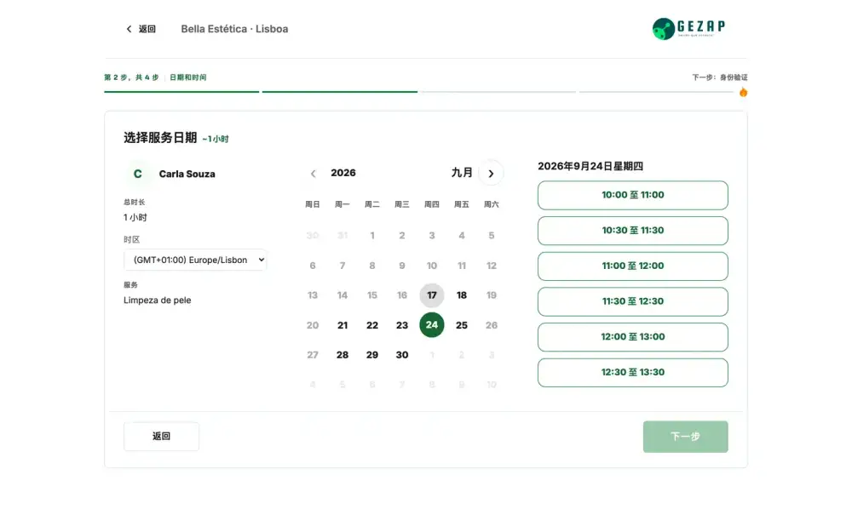Select the 12:30 至 13:30 time slot
Image resolution: width=852 pixels, height=532 pixels.
[632, 373]
